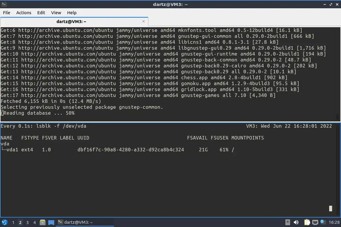Open the Actions menu
The width and height of the screenshot is (341, 227).
point(24,13)
